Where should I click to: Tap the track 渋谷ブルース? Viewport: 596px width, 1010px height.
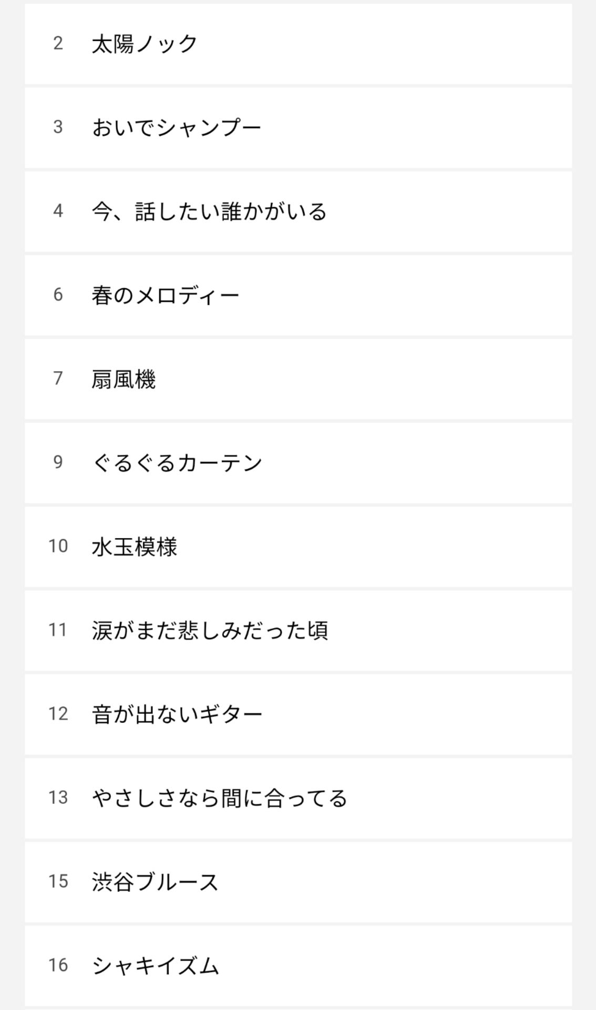[x=155, y=882]
